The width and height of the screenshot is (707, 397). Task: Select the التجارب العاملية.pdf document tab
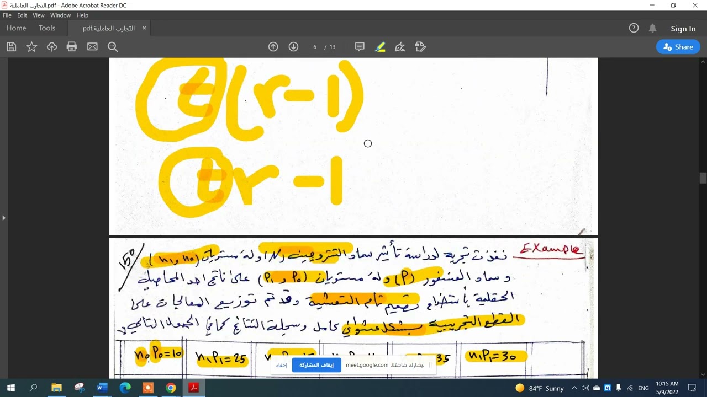(x=109, y=28)
